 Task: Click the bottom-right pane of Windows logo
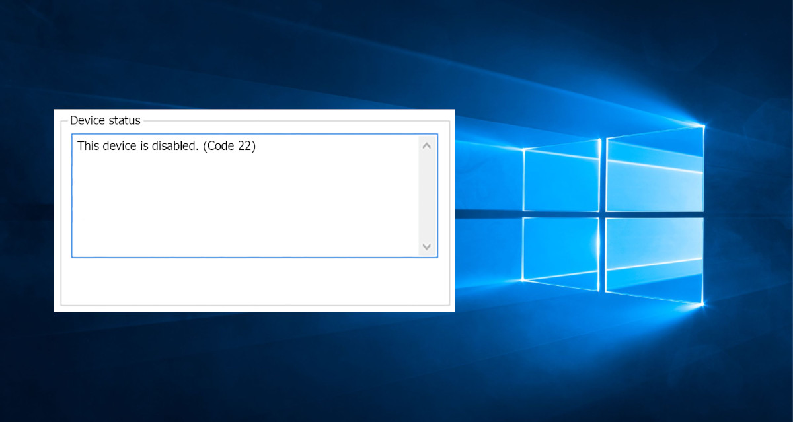(x=654, y=258)
